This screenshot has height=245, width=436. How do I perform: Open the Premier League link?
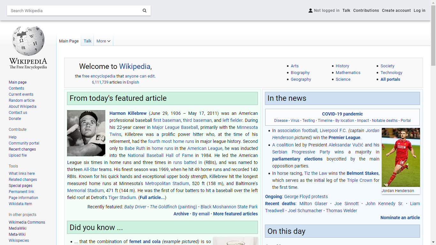[x=344, y=137]
